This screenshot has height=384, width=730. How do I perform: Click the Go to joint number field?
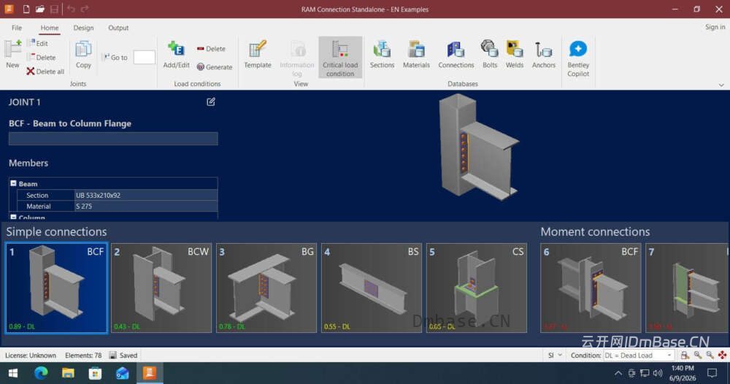(x=145, y=57)
